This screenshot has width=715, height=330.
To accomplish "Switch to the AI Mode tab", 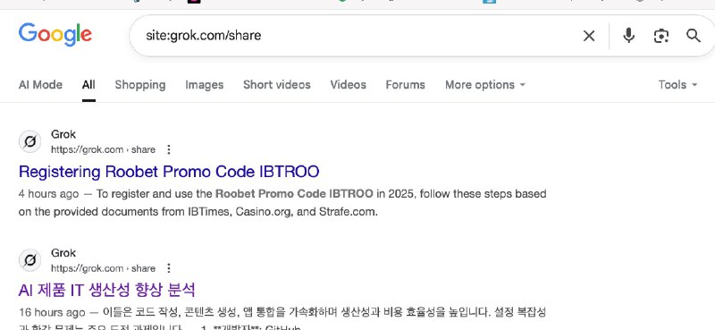I will pos(40,85).
